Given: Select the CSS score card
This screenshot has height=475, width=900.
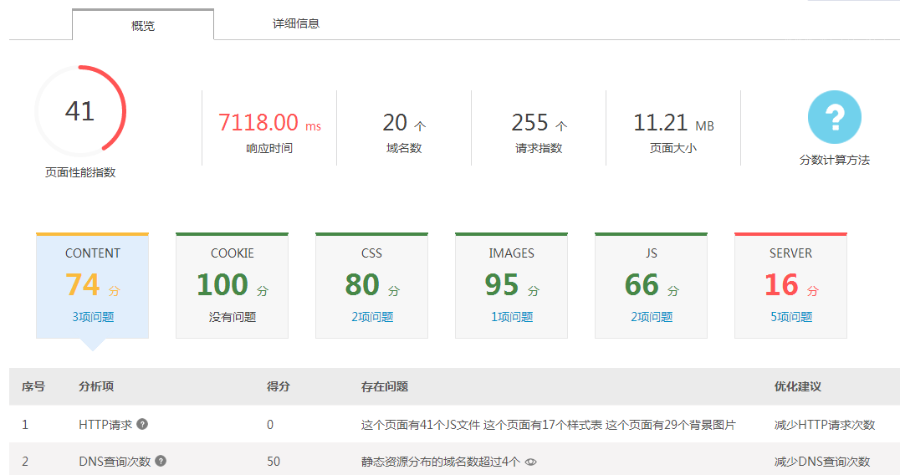Looking at the screenshot, I should point(371,284).
